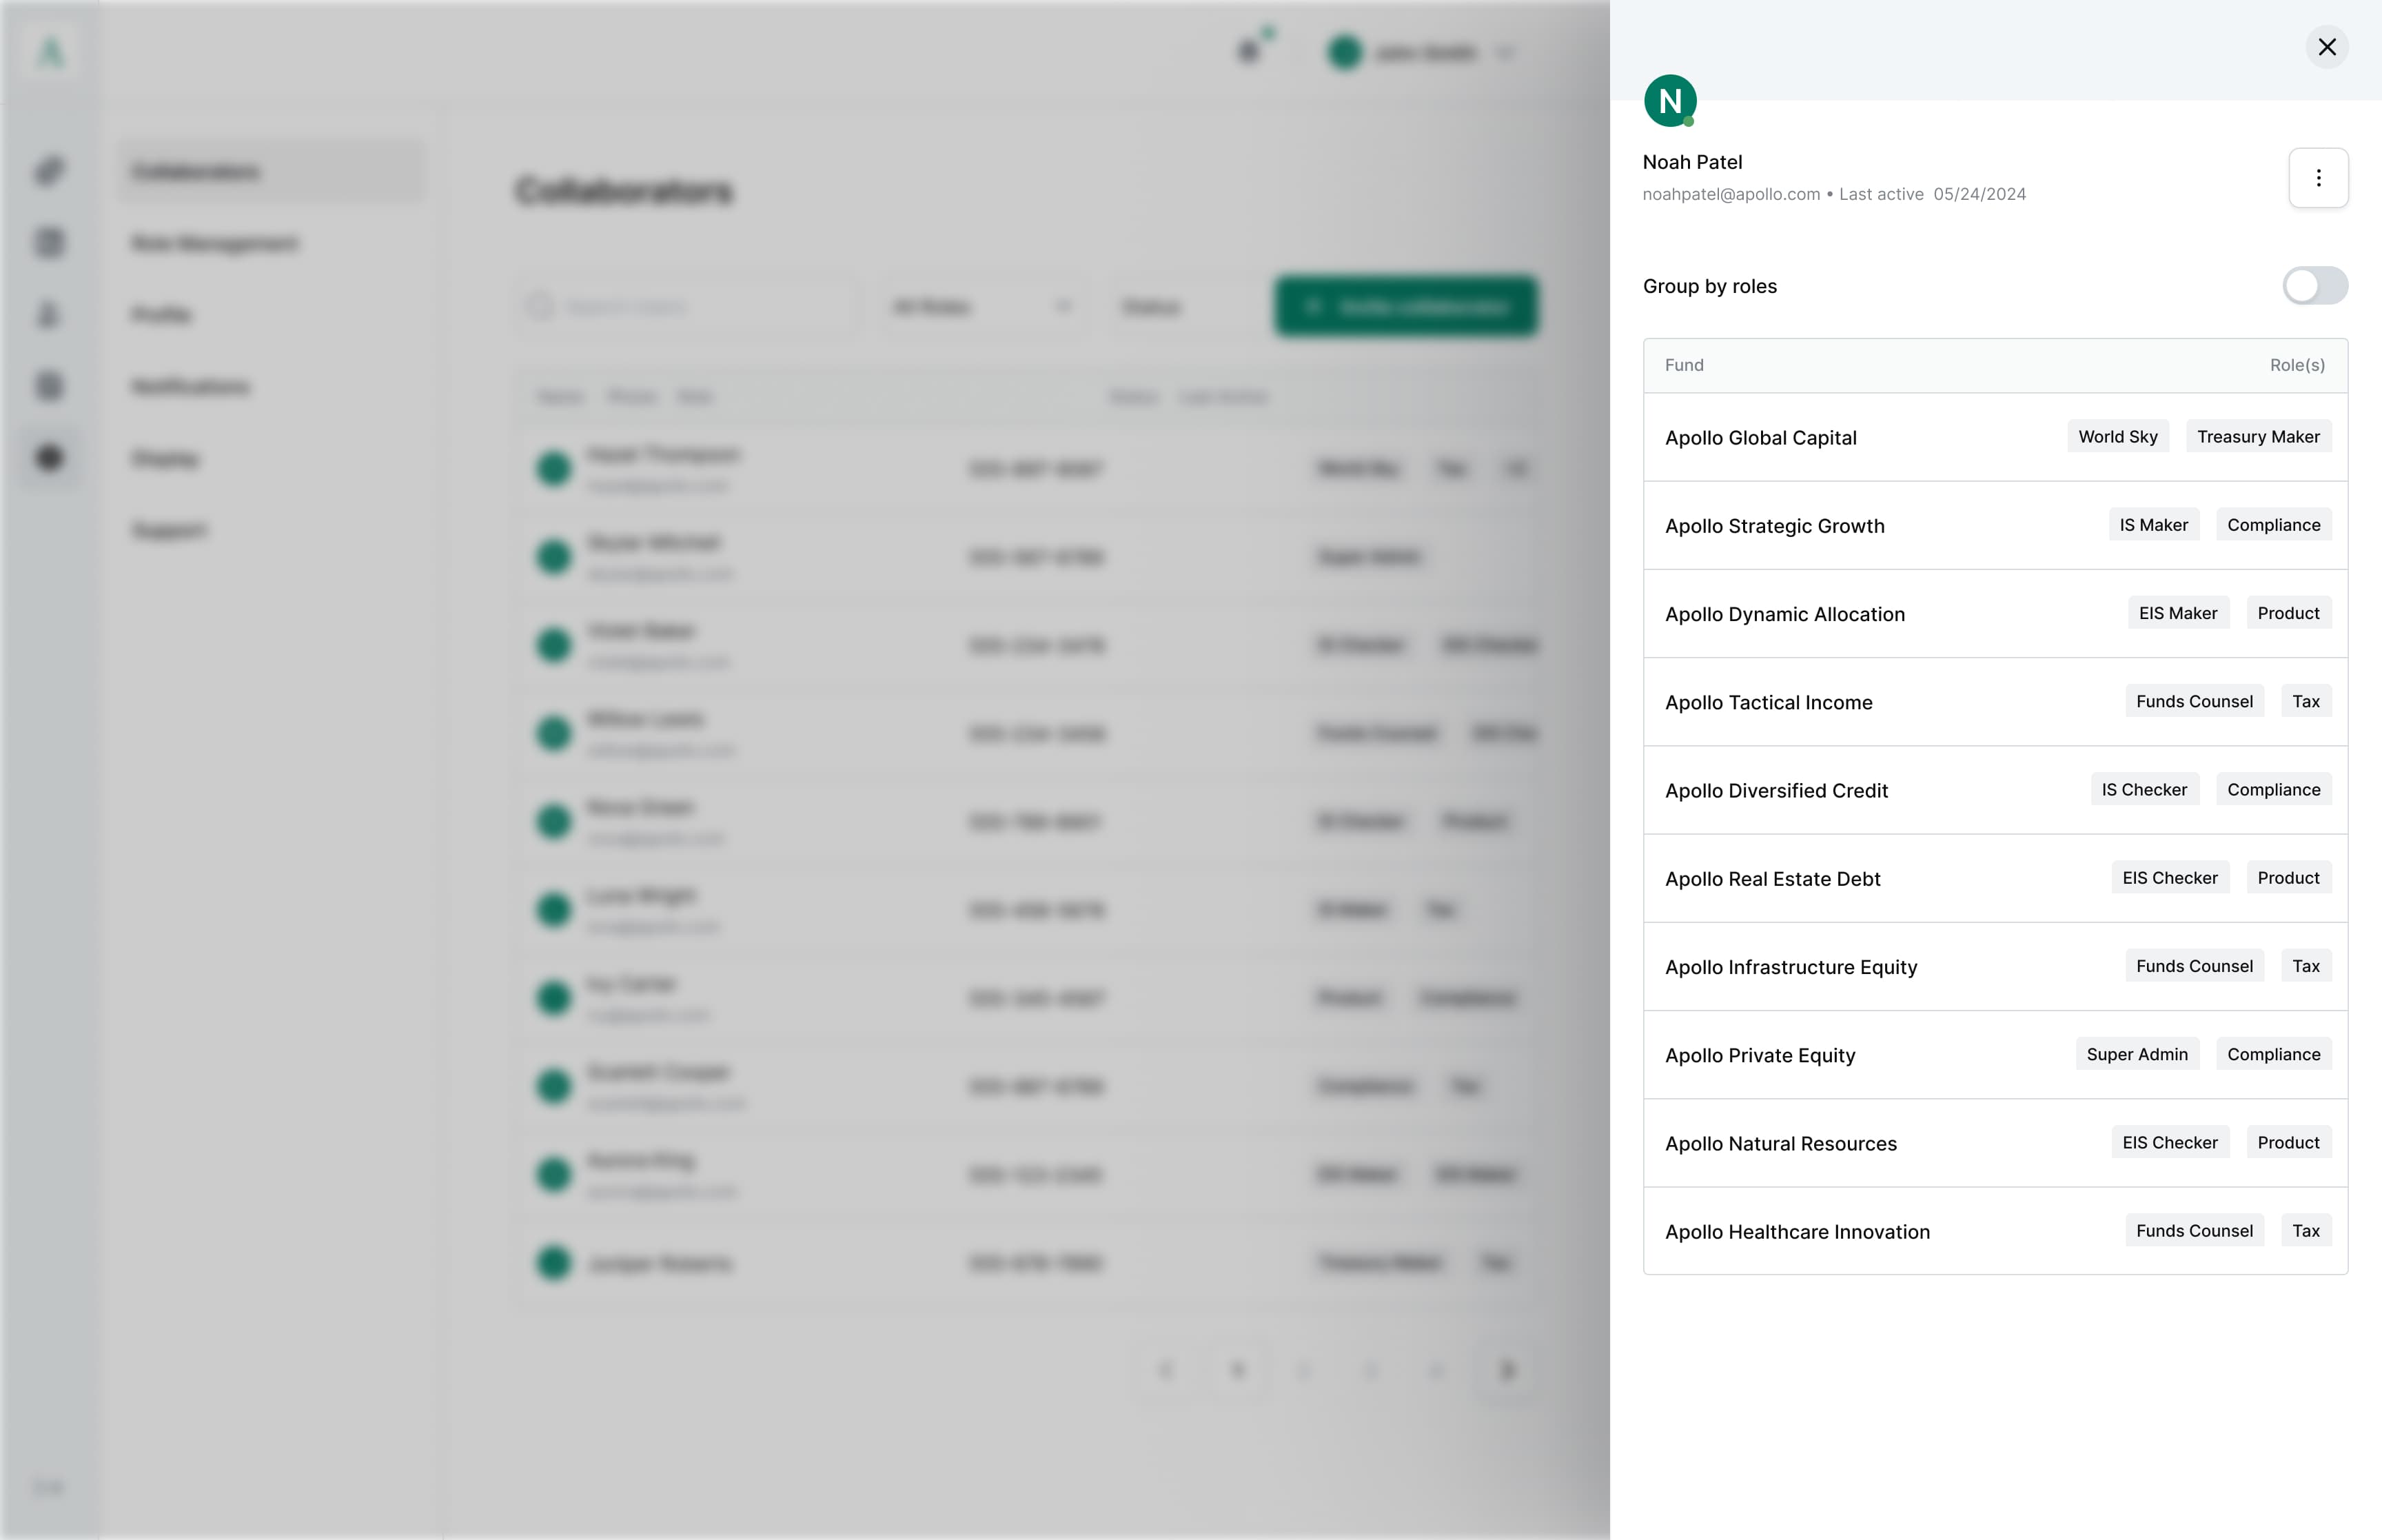Click the IS Maker role tag

tap(2153, 525)
